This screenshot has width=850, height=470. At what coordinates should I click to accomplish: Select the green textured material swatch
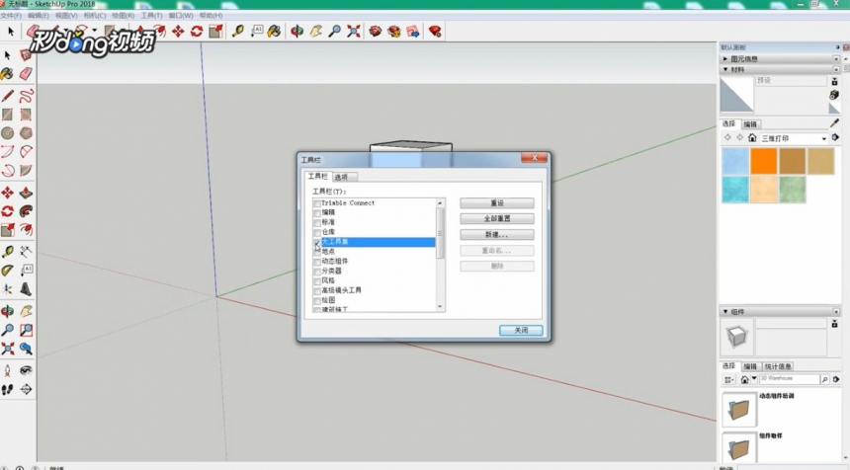tap(792, 190)
